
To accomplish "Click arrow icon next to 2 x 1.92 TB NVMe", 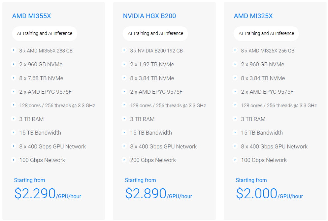I will pos(125,64).
